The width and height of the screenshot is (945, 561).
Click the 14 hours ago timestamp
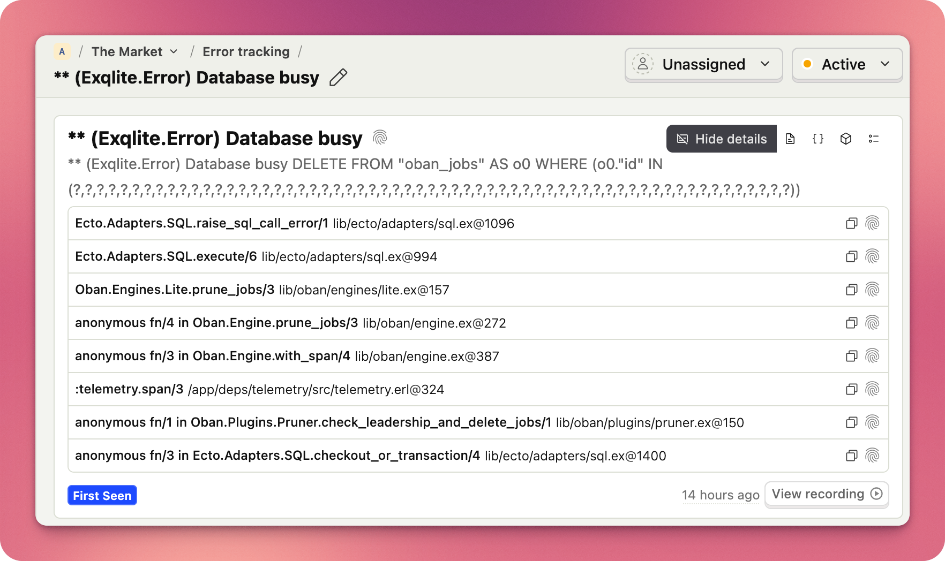(x=721, y=495)
